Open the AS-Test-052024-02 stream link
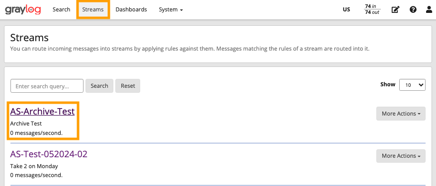436x186 pixels. pyautogui.click(x=49, y=154)
